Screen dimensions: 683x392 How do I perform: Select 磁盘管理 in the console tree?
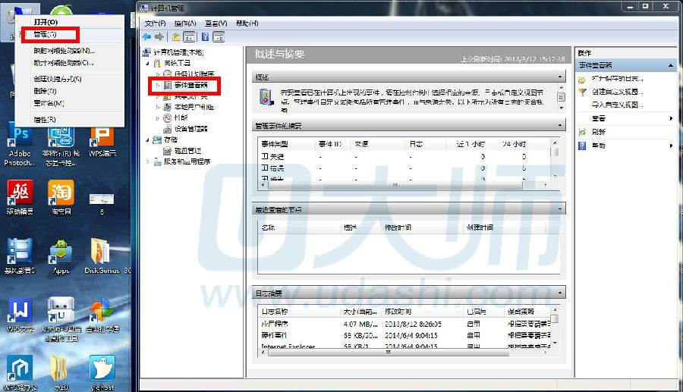[x=187, y=151]
